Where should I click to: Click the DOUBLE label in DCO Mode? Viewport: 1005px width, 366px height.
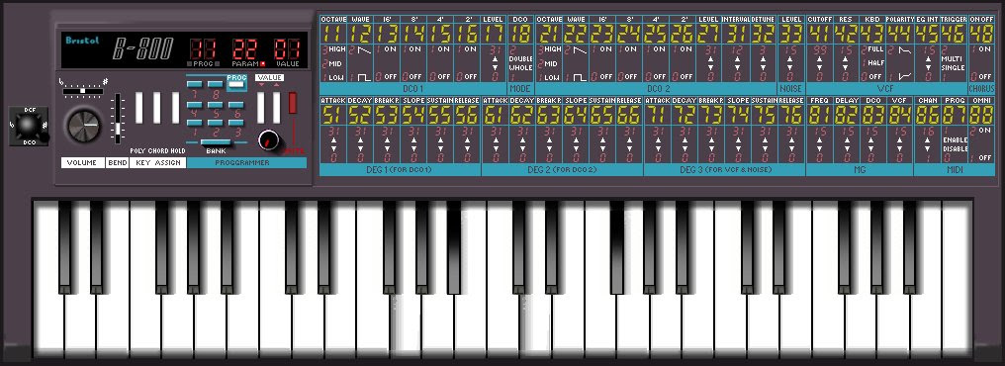(x=520, y=59)
